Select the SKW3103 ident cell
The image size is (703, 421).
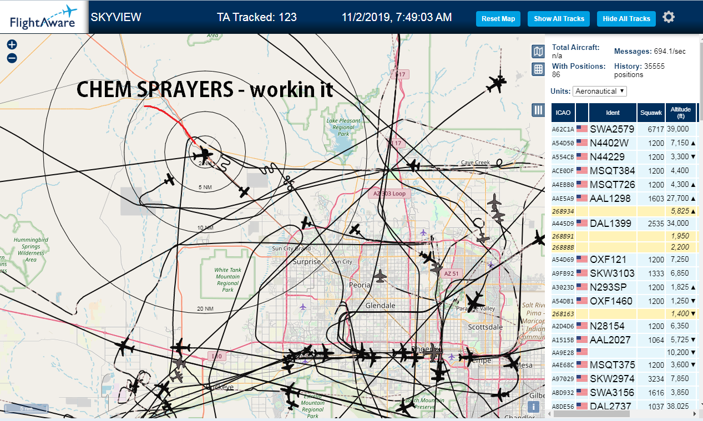[612, 273]
